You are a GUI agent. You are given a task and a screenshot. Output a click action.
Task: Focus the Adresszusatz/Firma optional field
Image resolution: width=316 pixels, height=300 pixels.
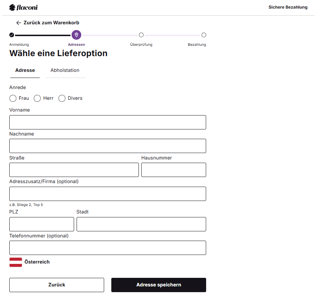pos(108,194)
